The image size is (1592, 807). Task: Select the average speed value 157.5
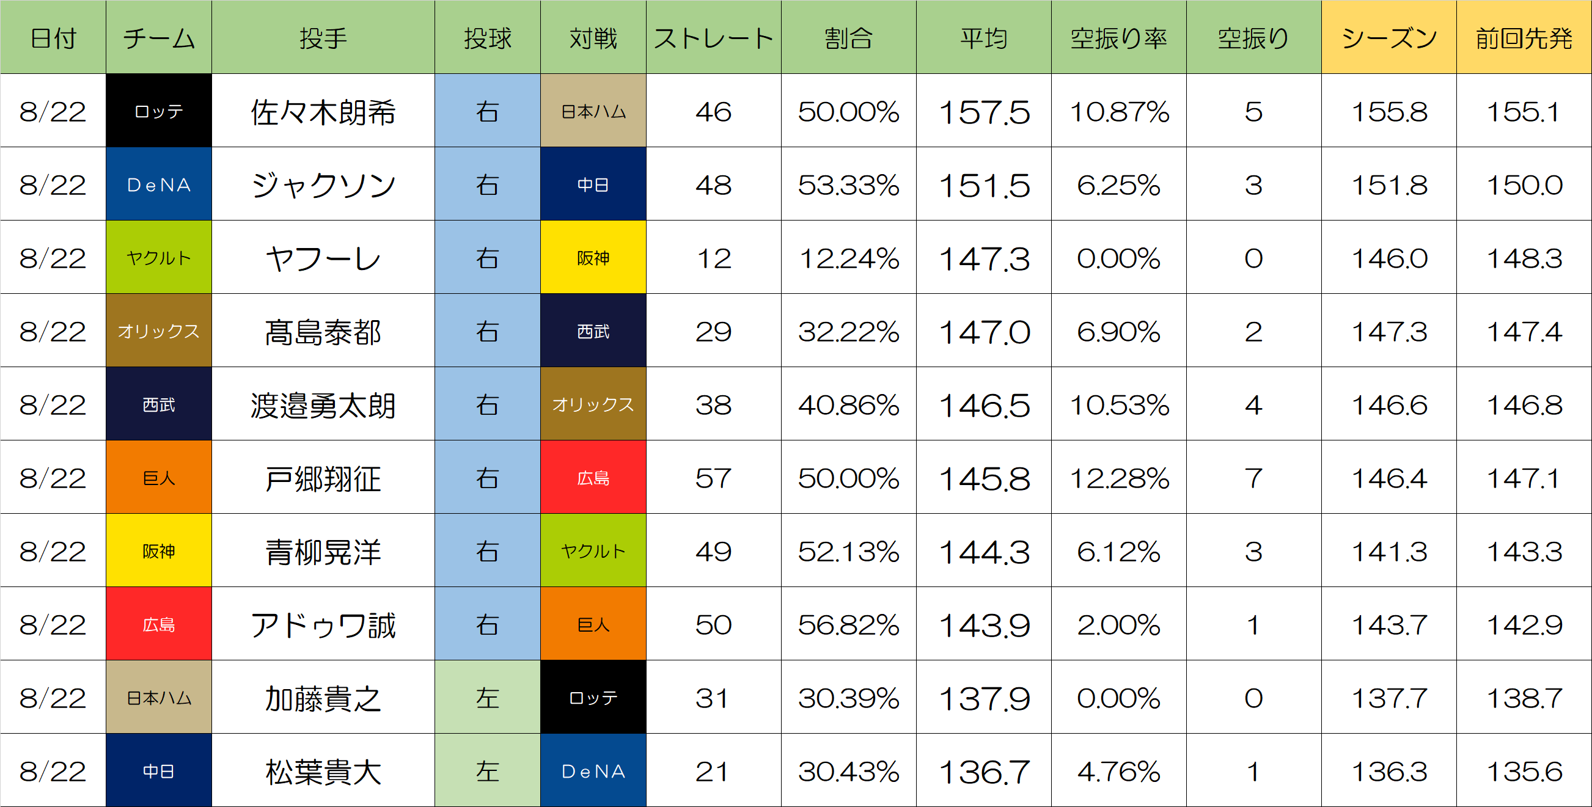click(983, 112)
